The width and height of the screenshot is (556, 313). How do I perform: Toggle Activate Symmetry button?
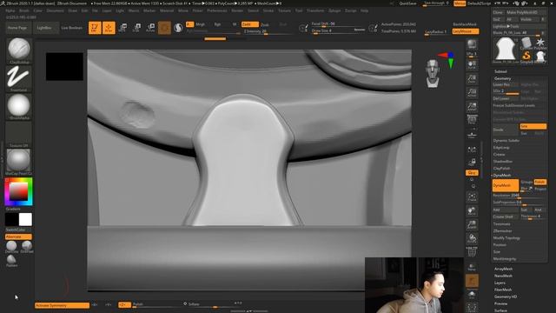coord(62,305)
